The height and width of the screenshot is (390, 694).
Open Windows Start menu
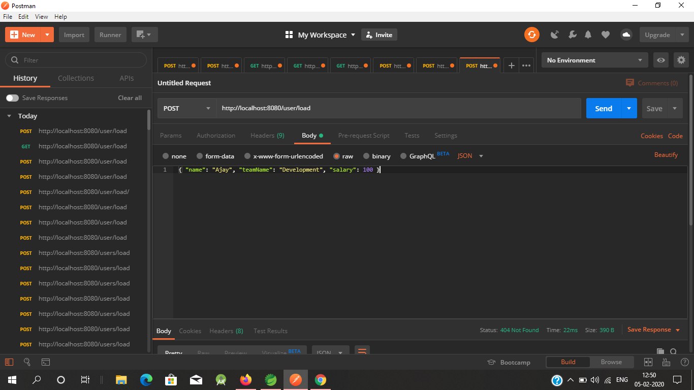point(12,379)
